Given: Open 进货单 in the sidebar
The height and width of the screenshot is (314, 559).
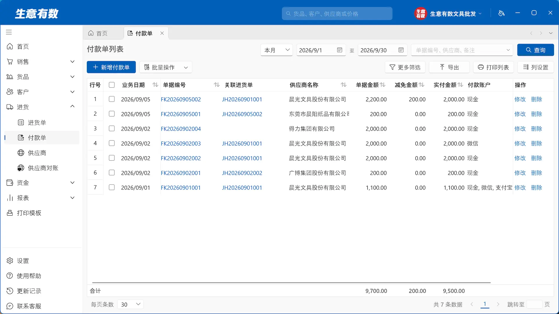Looking at the screenshot, I should click(42, 123).
